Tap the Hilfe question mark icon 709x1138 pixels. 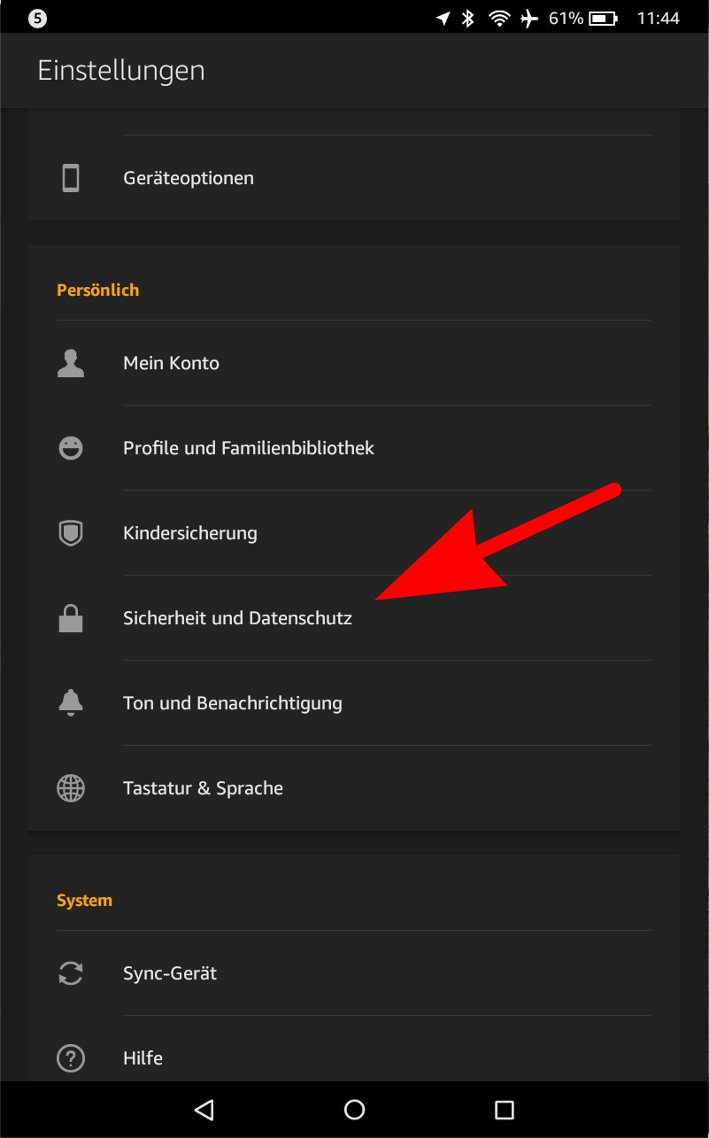pos(71,1058)
